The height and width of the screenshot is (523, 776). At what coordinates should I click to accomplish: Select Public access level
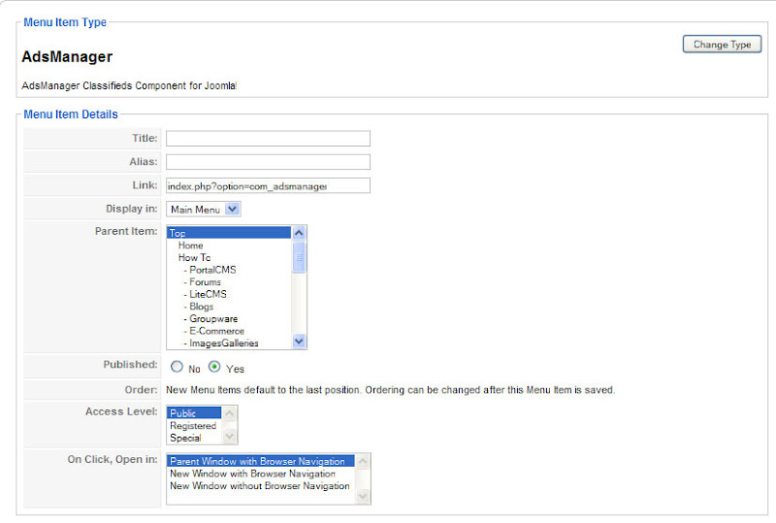[194, 413]
